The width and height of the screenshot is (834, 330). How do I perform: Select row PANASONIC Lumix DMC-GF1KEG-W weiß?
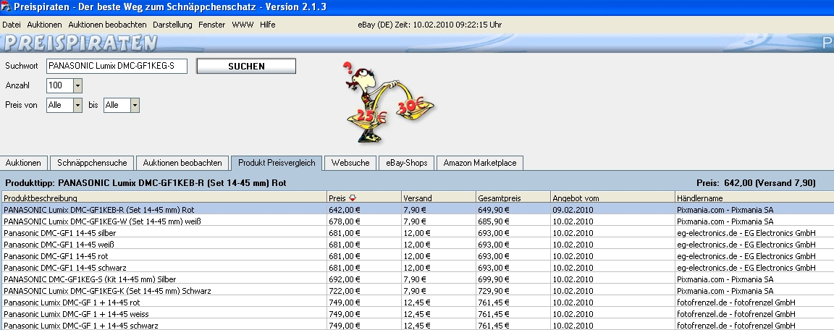click(x=418, y=221)
